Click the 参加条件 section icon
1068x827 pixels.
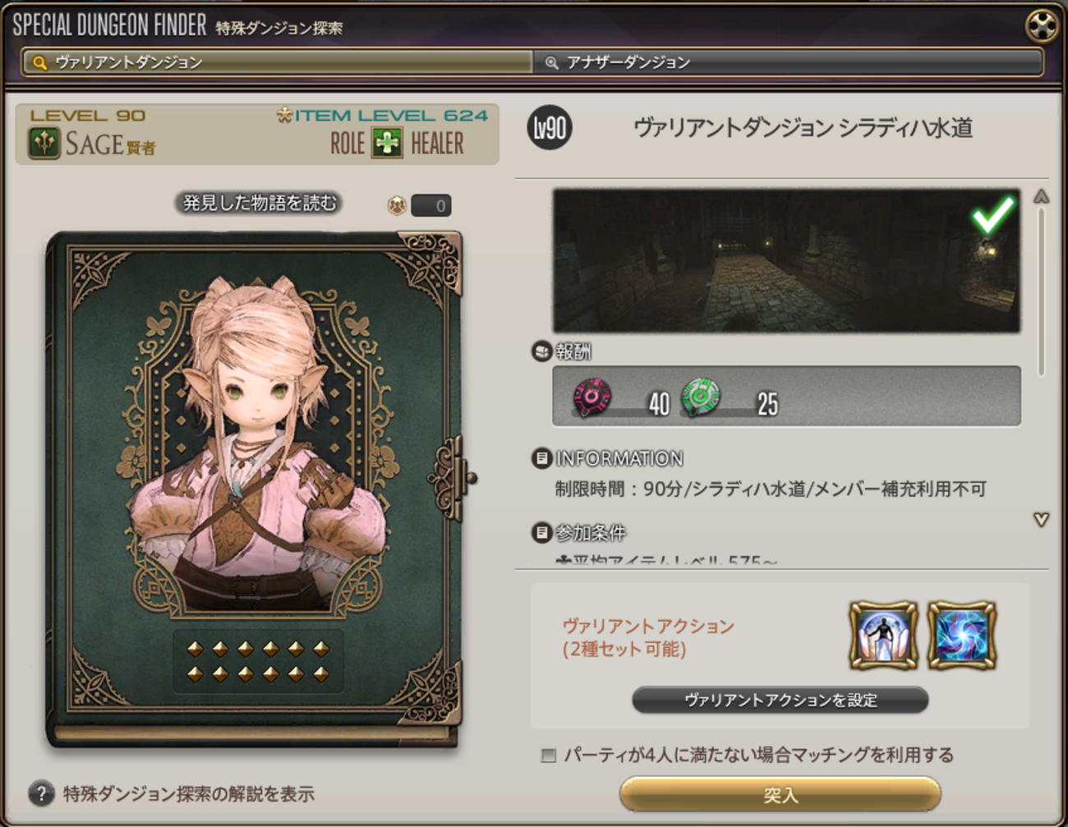pos(541,532)
